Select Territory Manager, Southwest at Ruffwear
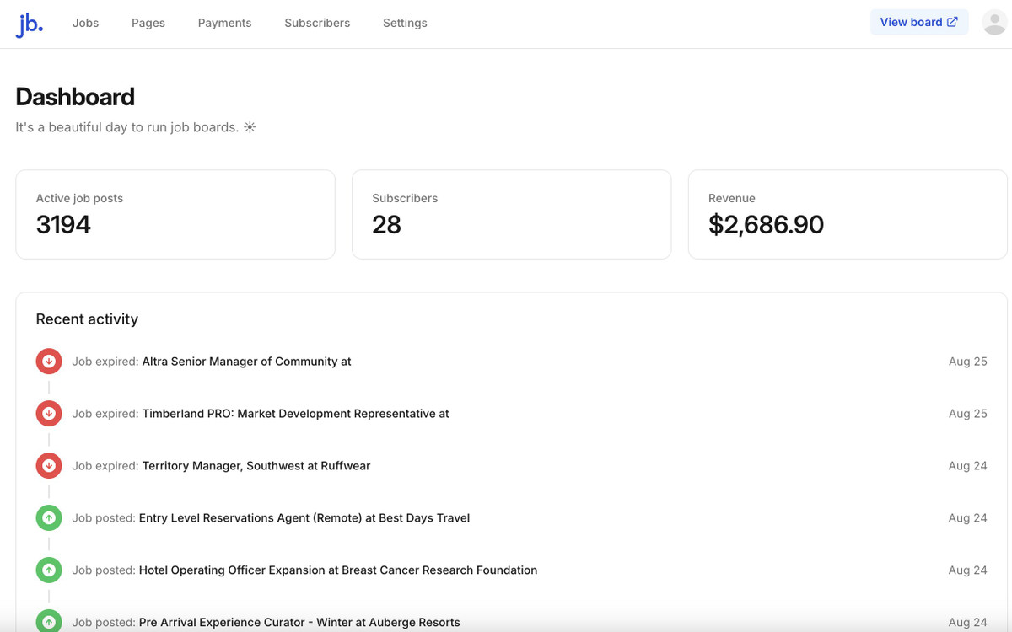The image size is (1012, 632). pyautogui.click(x=256, y=466)
